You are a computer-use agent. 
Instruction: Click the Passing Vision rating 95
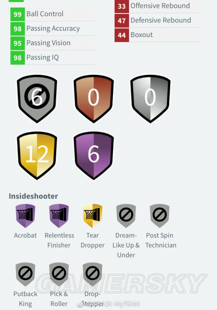point(17,43)
